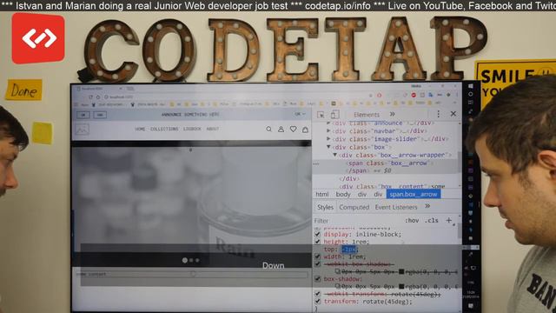Toggle the .cls class editor button
Image resolution: width=556 pixels, height=313 pixels.
pos(432,221)
